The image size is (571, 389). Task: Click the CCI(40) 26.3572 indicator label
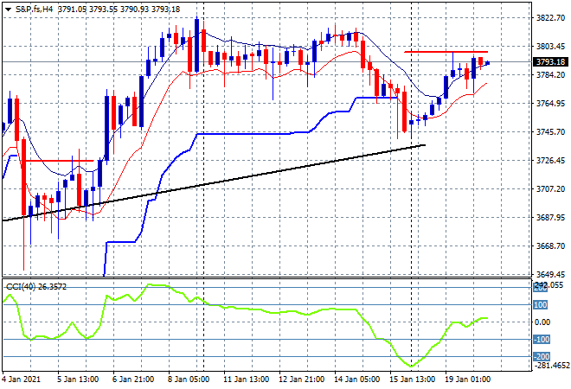click(36, 287)
